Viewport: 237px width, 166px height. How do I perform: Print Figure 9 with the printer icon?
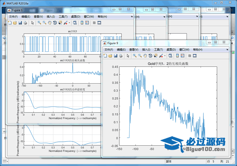point(121,56)
